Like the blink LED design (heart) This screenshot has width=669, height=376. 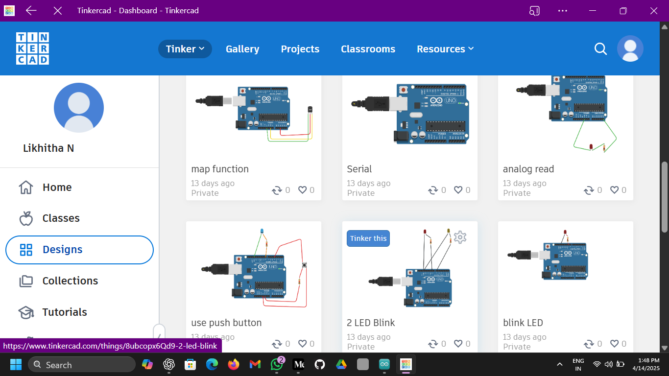pyautogui.click(x=614, y=344)
